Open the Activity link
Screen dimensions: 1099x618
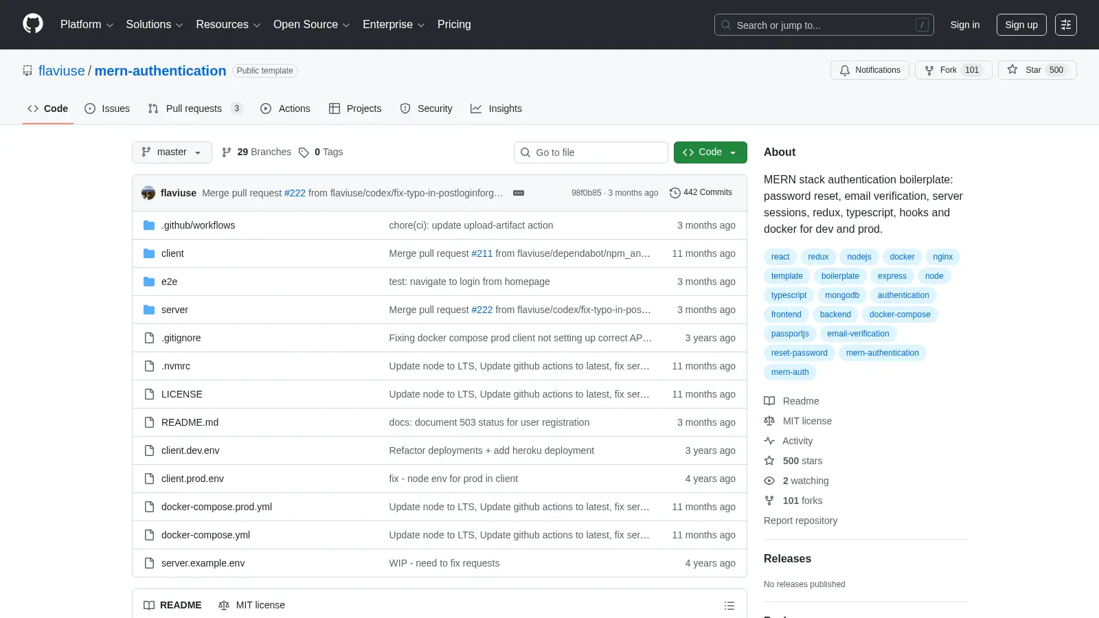click(789, 441)
